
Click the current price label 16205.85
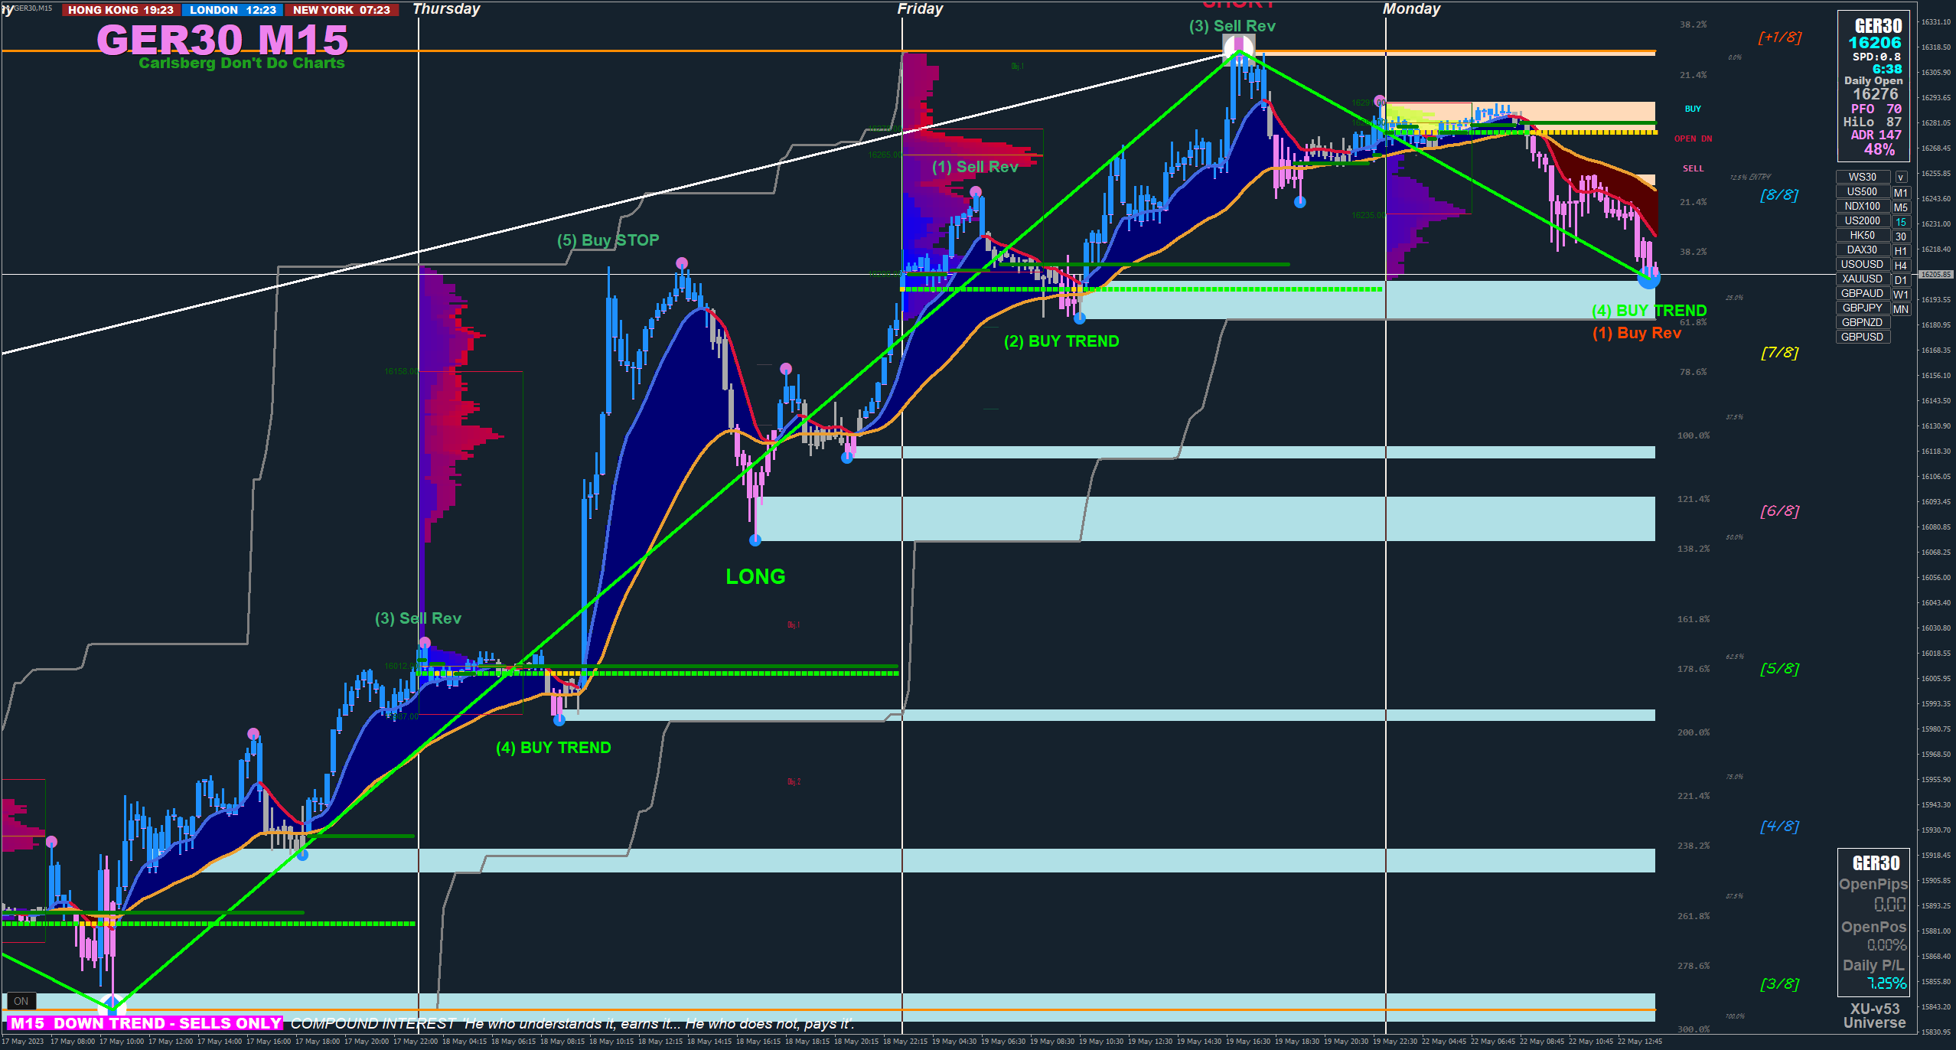pyautogui.click(x=1936, y=274)
